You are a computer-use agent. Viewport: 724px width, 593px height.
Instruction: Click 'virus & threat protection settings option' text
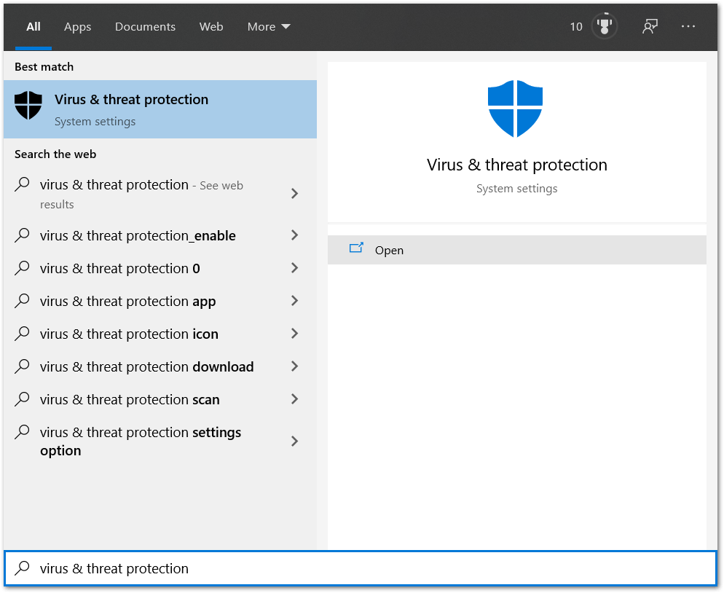coord(141,441)
